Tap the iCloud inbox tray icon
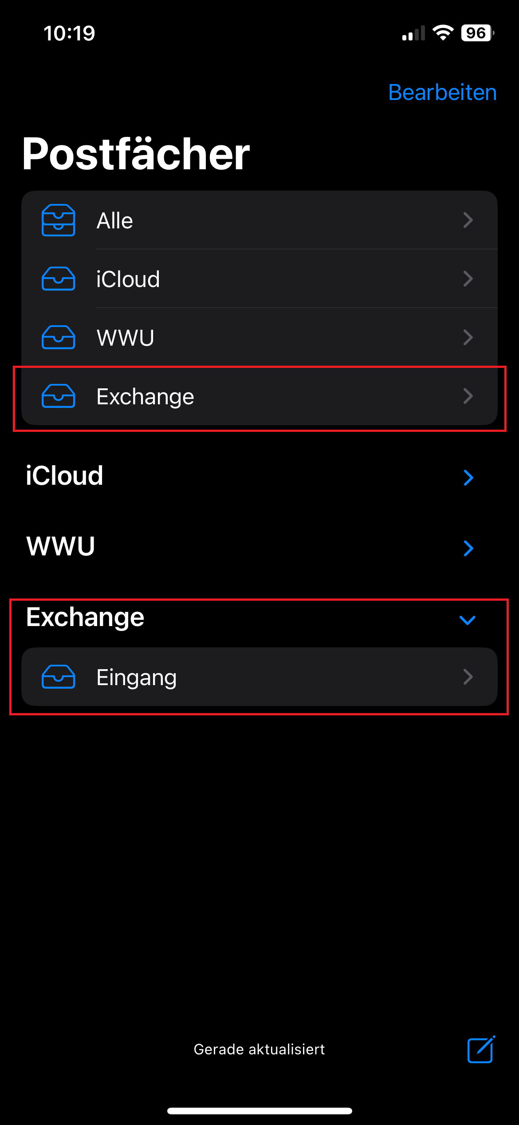This screenshot has height=1125, width=519. [58, 279]
